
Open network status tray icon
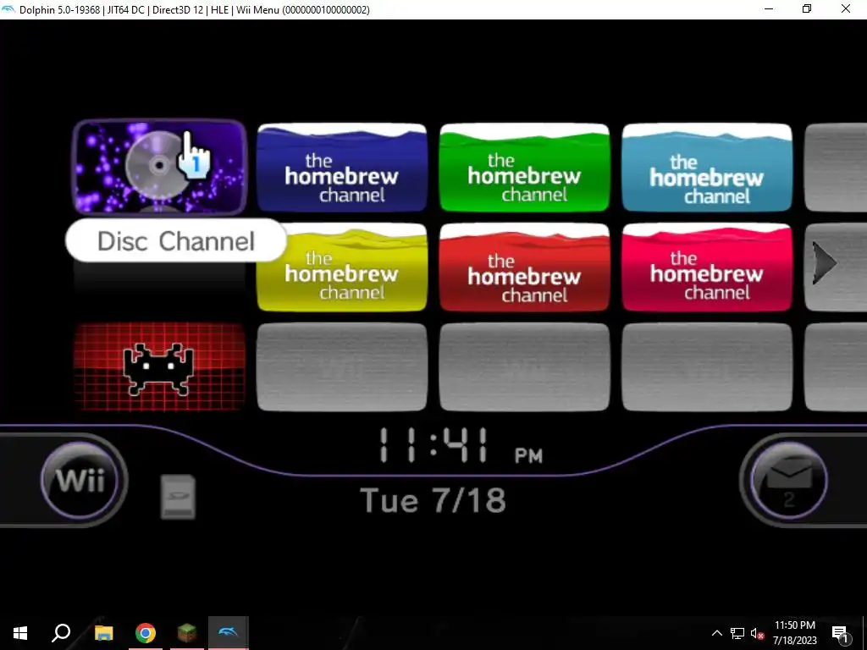(x=737, y=633)
